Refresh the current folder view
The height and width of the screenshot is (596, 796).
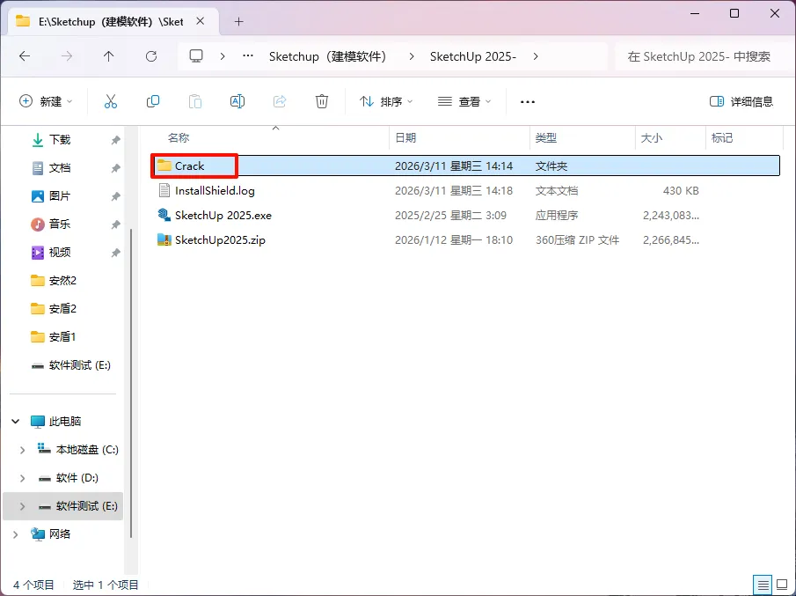coord(151,56)
